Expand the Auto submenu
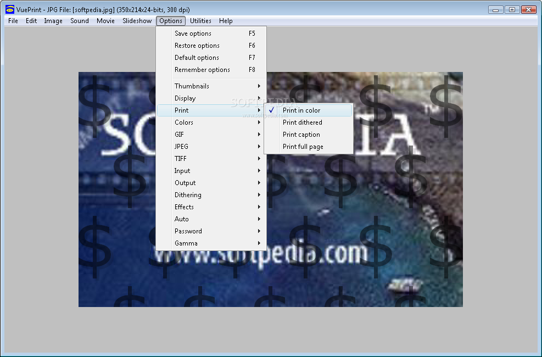Screen dimensions: 542x357 pos(211,219)
